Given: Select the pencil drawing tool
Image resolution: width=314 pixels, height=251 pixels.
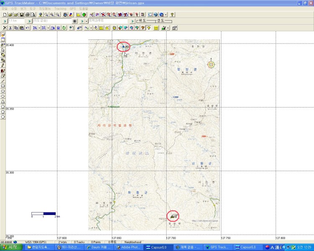Looking at the screenshot, I should tap(3, 65).
